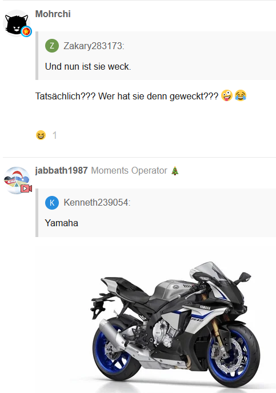The image size is (276, 393).
Task: Open the Mohrchi username link
Action: click(x=53, y=14)
